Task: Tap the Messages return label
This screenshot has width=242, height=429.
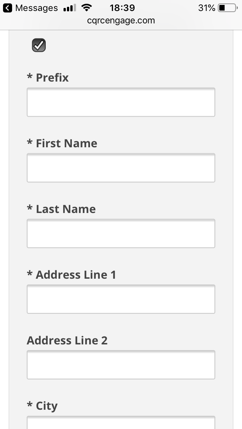Action: pos(36,8)
